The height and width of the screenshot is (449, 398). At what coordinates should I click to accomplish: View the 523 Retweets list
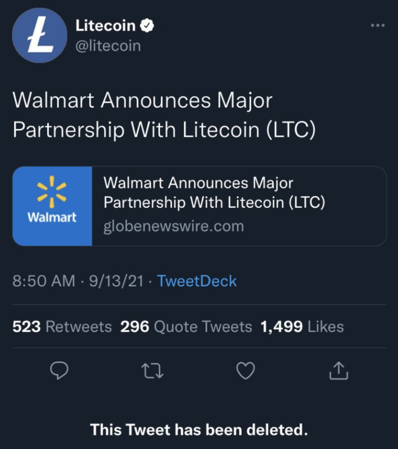pos(62,327)
